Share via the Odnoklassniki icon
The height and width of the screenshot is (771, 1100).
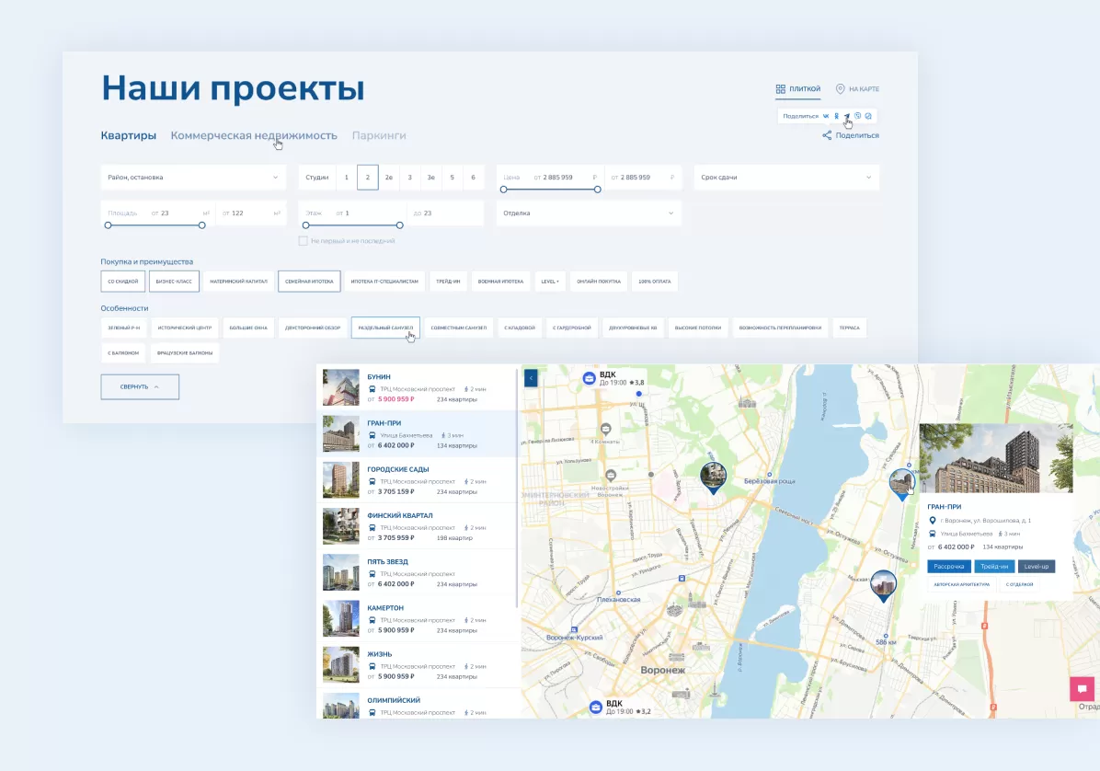click(836, 116)
